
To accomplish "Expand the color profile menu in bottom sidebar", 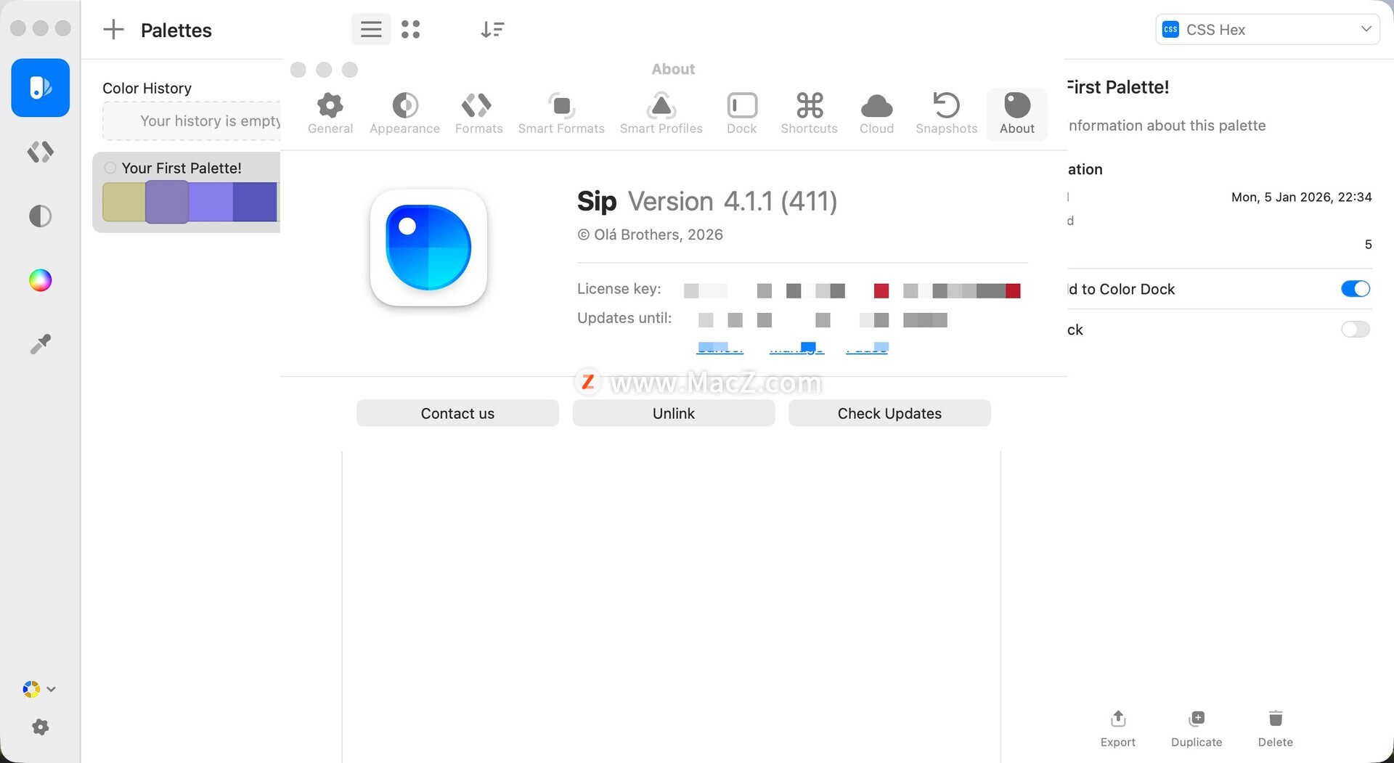I will (x=39, y=689).
